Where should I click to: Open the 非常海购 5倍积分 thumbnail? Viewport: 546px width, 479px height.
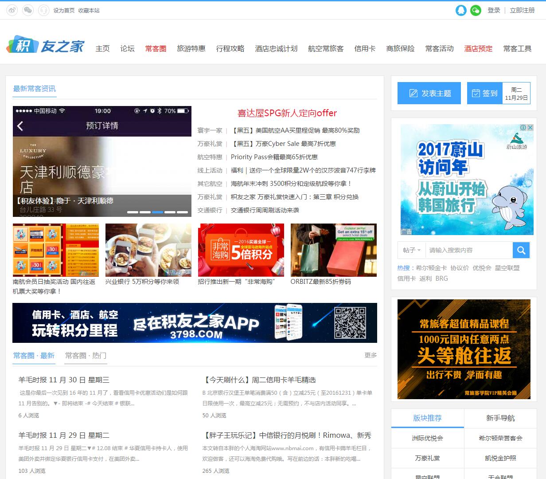[241, 250]
